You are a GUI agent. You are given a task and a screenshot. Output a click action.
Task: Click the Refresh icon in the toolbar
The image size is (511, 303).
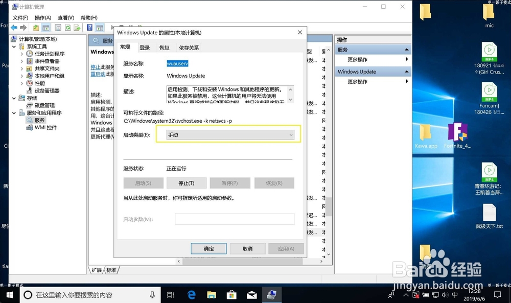tap(68, 28)
